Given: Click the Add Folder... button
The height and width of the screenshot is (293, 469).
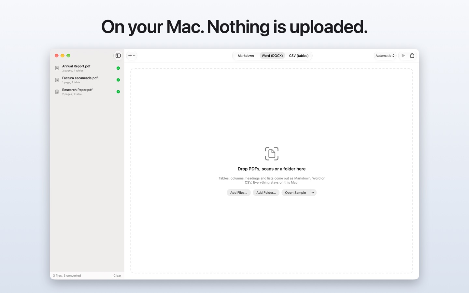Looking at the screenshot, I should click(266, 193).
